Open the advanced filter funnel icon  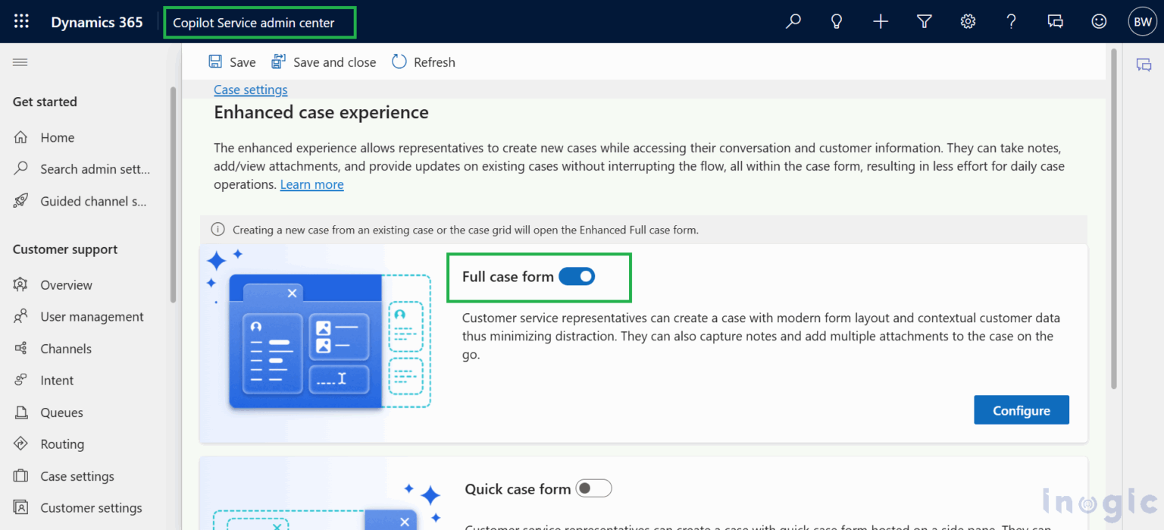(924, 22)
